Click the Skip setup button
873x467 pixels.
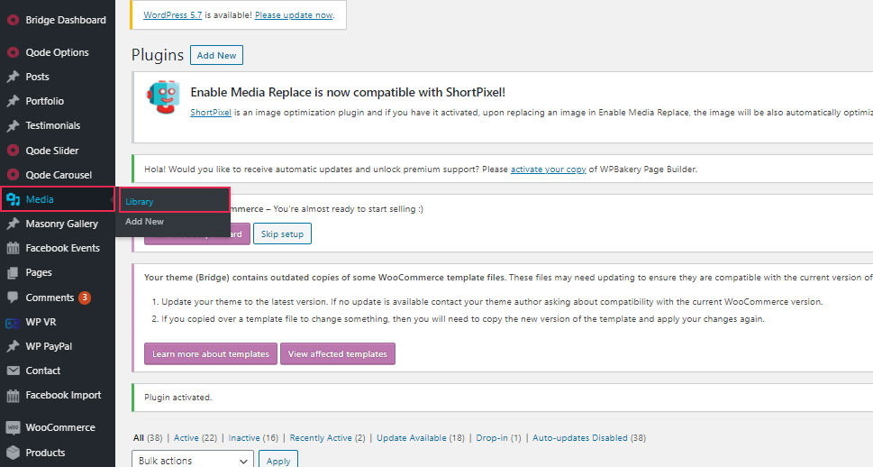[282, 233]
